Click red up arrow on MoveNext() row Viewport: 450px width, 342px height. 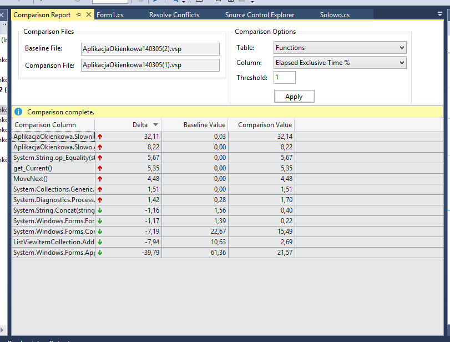[x=100, y=179]
